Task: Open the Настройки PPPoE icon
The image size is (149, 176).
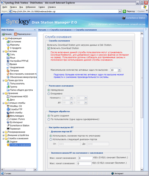Action: click(8, 61)
